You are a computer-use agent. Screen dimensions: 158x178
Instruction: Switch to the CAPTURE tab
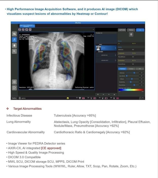click(x=122, y=30)
